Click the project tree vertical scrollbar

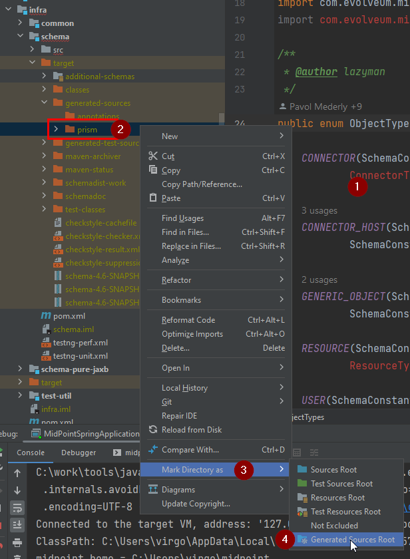pos(222,120)
